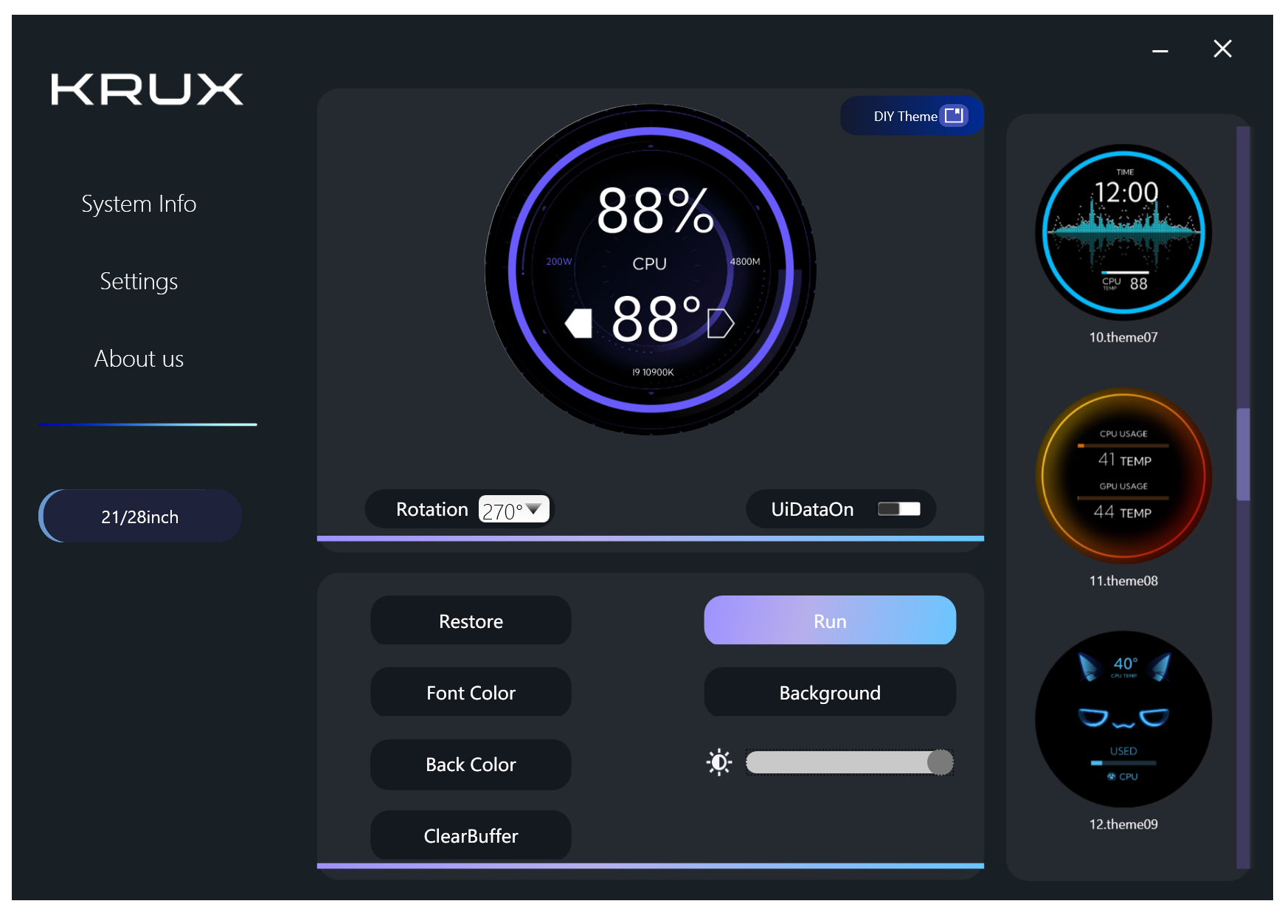The height and width of the screenshot is (915, 1282).
Task: Select the 11.theme08 thumbnail
Action: click(1123, 476)
